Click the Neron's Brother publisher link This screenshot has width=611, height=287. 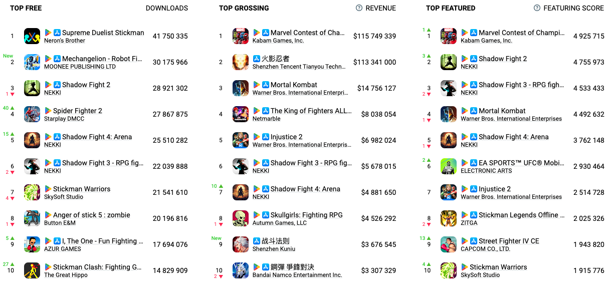(65, 41)
